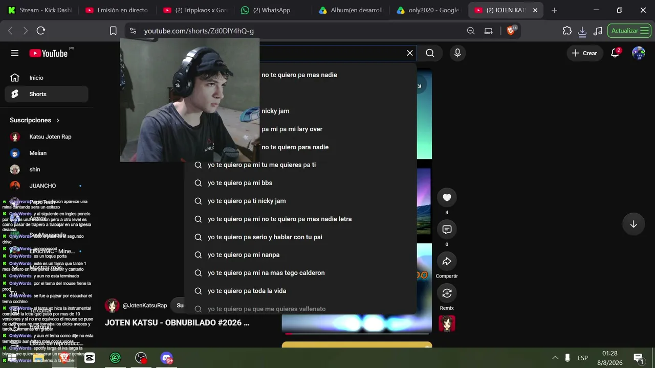Image resolution: width=655 pixels, height=368 pixels.
Task: Open a new browser tab
Action: point(554,10)
